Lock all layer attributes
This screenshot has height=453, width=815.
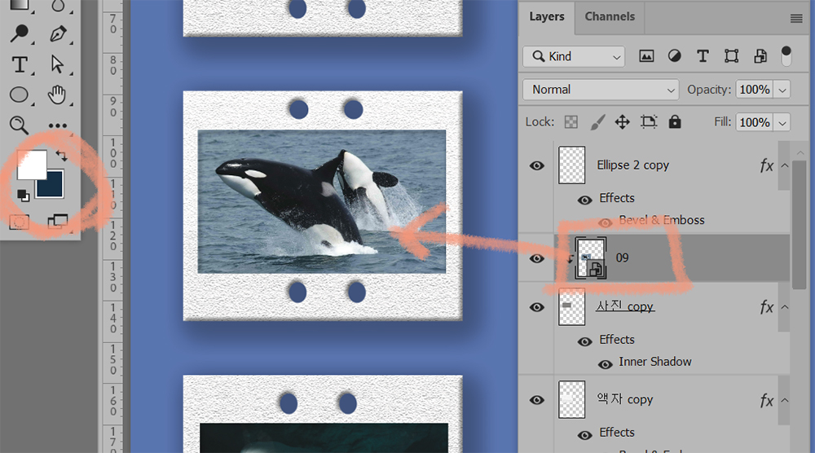675,122
